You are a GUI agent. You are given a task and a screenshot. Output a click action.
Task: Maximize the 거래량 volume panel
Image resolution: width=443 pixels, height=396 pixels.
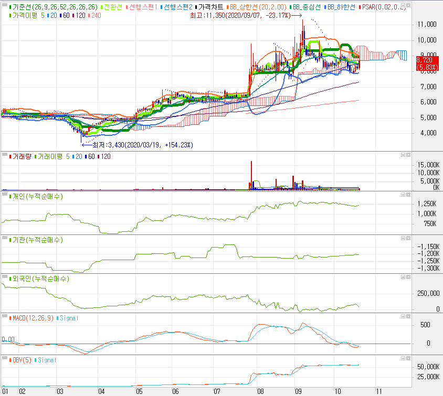(403, 155)
